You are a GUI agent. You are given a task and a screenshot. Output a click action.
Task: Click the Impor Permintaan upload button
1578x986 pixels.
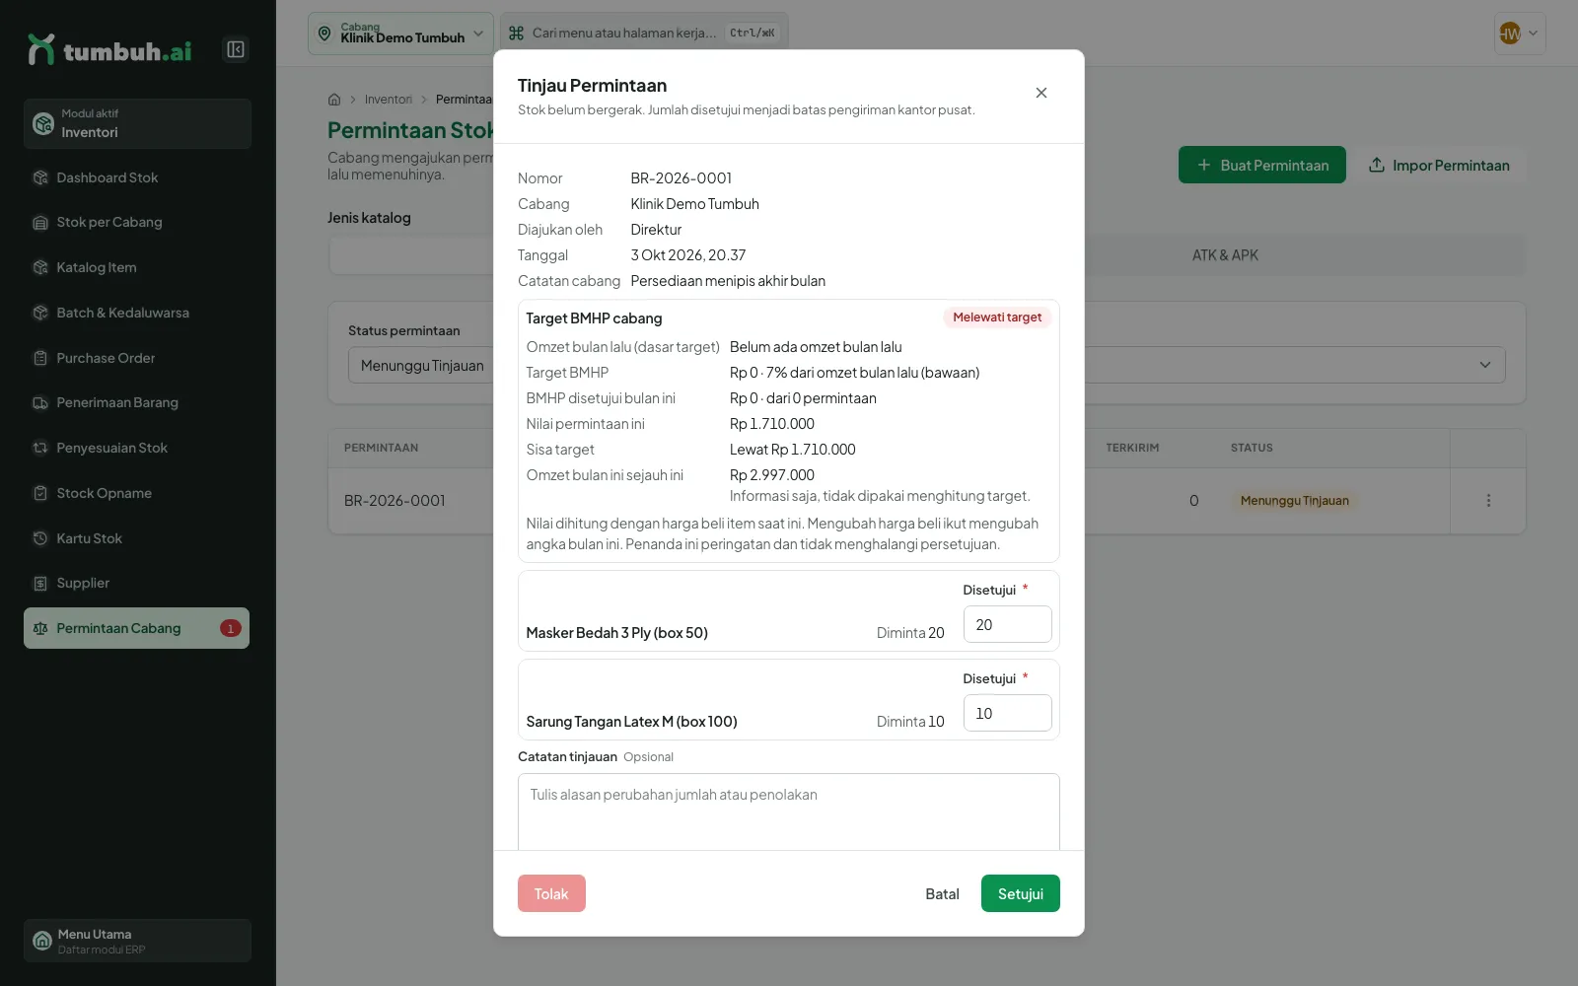(1439, 166)
